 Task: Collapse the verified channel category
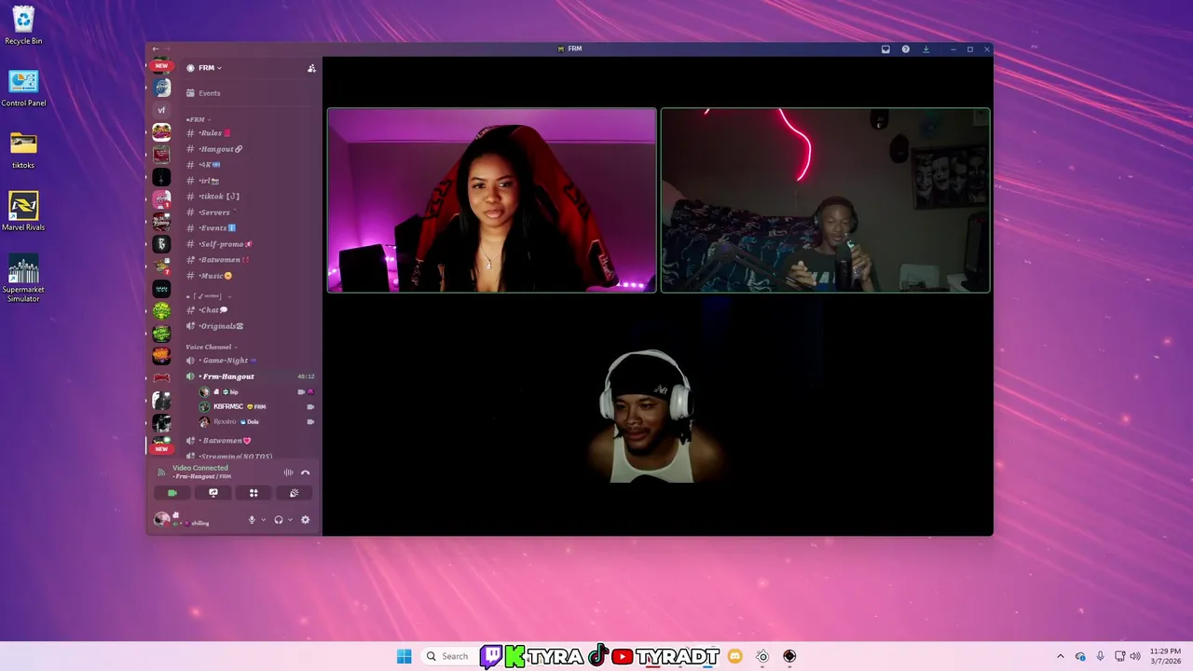coord(209,296)
